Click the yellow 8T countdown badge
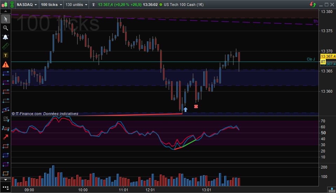The height and width of the screenshot is (193, 336). pyautogui.click(x=323, y=62)
